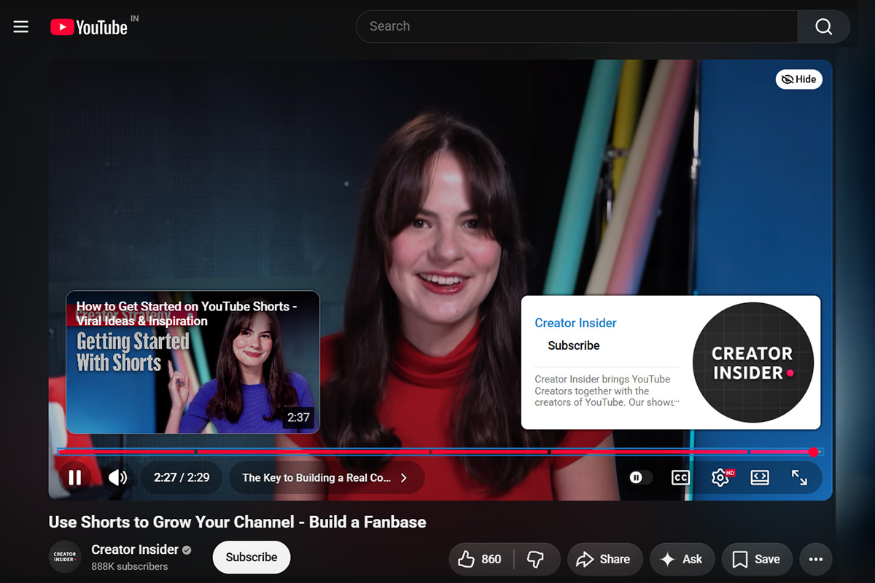The height and width of the screenshot is (583, 875).
Task: Open the Ask button
Action: click(x=682, y=559)
